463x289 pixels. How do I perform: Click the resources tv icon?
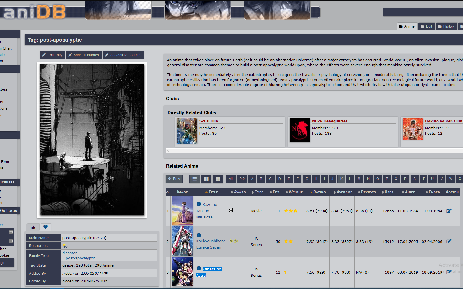point(65,246)
